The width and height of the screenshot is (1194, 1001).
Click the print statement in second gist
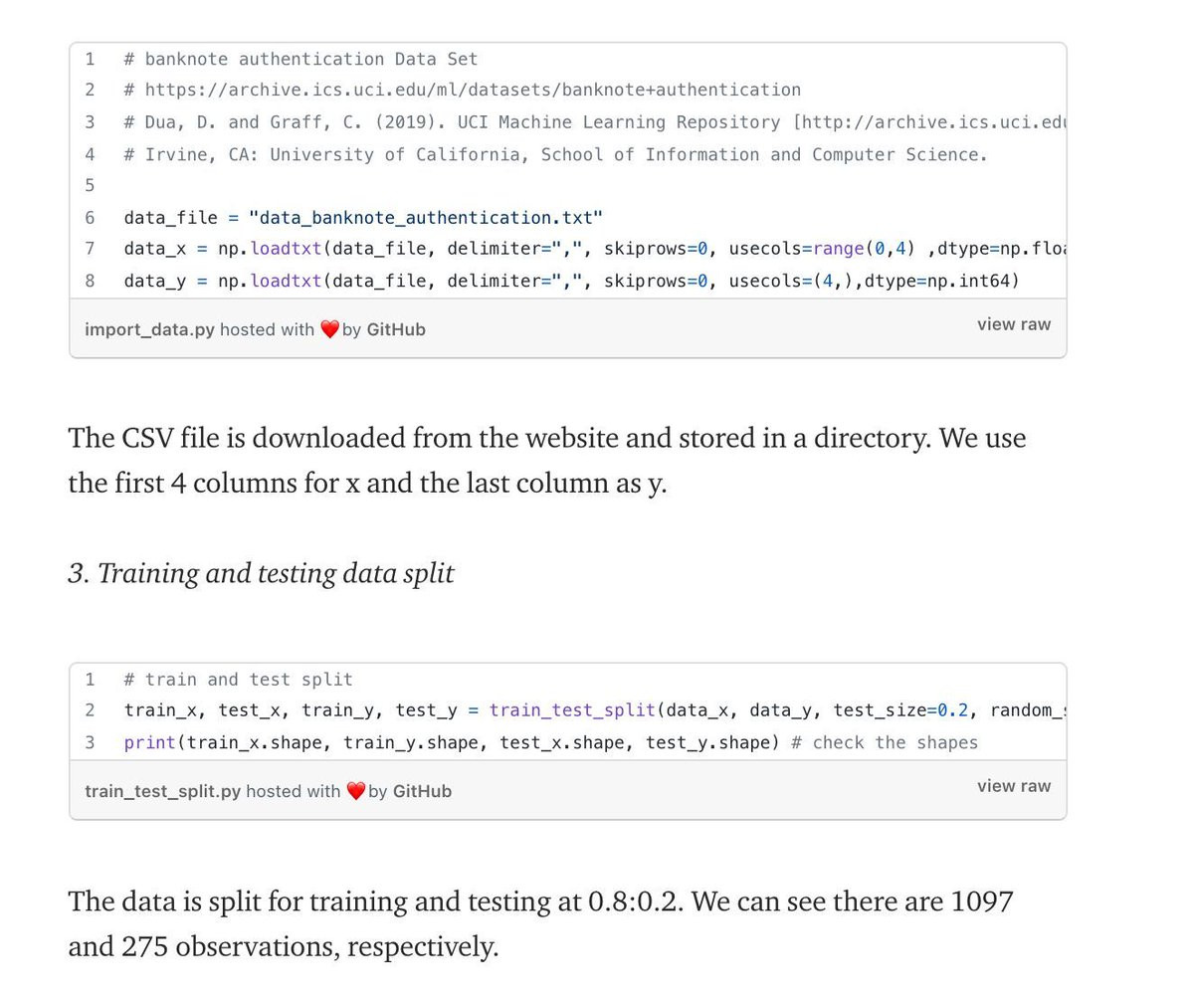pos(452,743)
